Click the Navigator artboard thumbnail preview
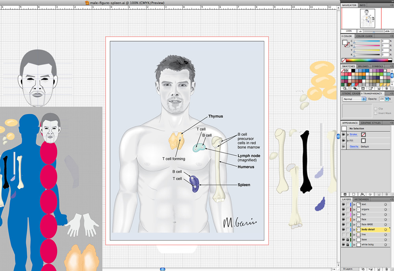 [x=367, y=18]
